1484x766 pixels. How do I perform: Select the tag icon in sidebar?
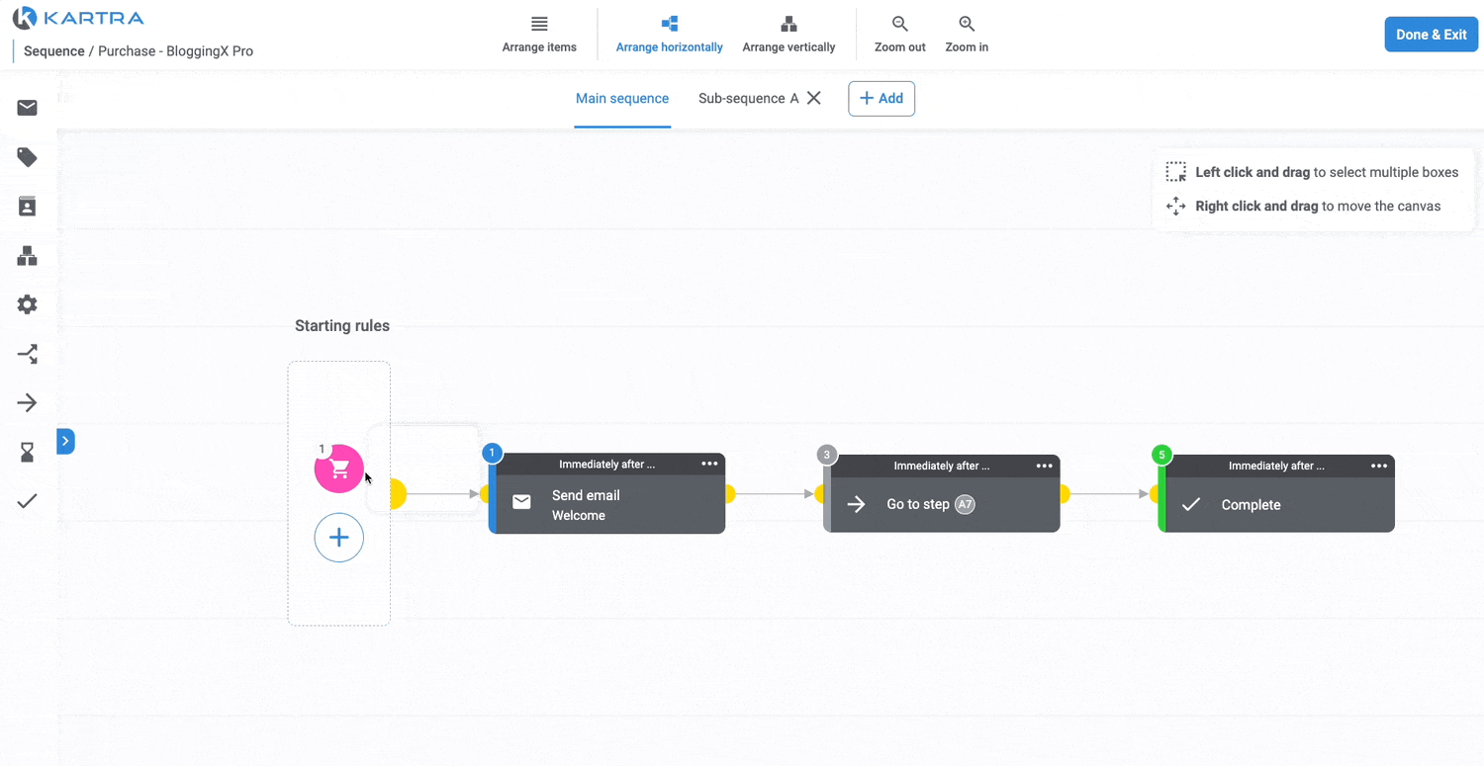click(27, 157)
